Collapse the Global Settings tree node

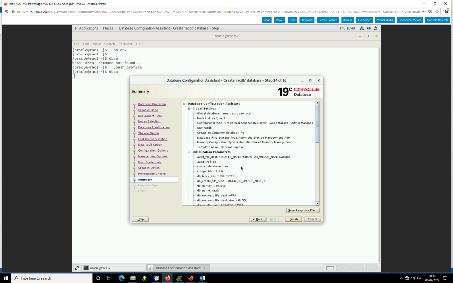pyautogui.click(x=189, y=109)
